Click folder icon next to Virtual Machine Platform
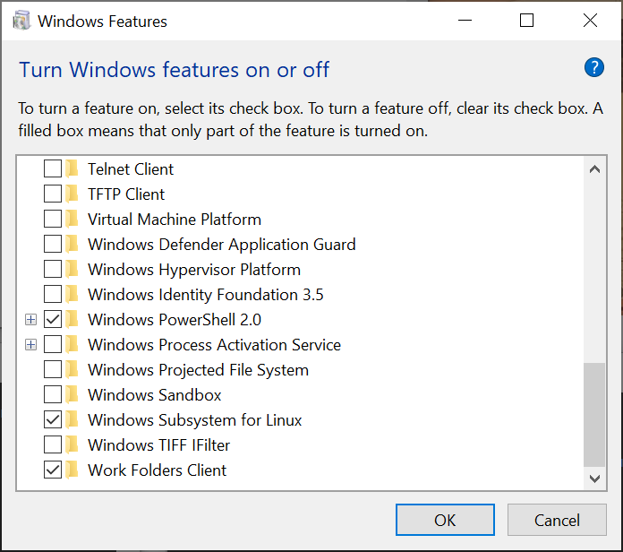Viewport: 623px width, 552px height. click(73, 220)
